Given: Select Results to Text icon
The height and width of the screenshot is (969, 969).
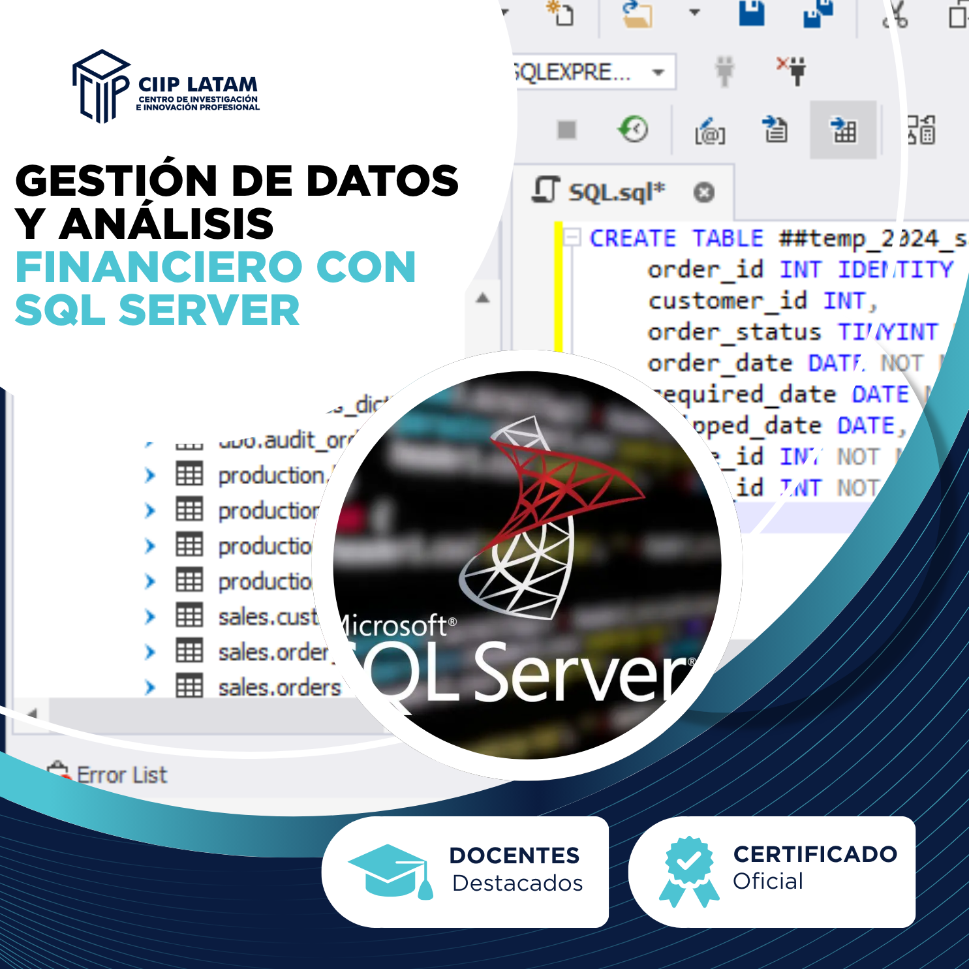Looking at the screenshot, I should pos(775,129).
